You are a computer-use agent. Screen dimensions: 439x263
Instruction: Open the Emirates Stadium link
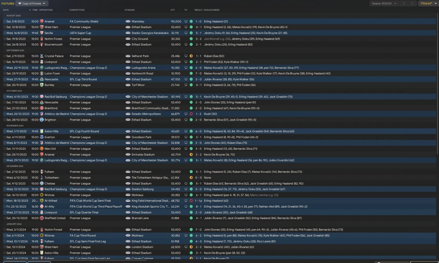pyautogui.click(x=143, y=154)
